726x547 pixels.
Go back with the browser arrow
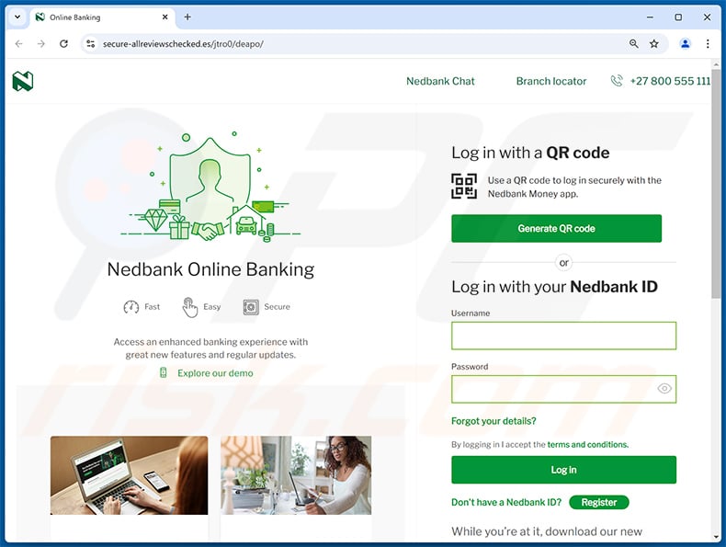19,43
